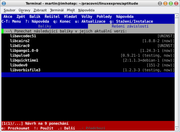The height and width of the screenshot is (132, 180).
Task: Click the dimmed ',: Předchozí' hint
Action: [x=92, y=128]
